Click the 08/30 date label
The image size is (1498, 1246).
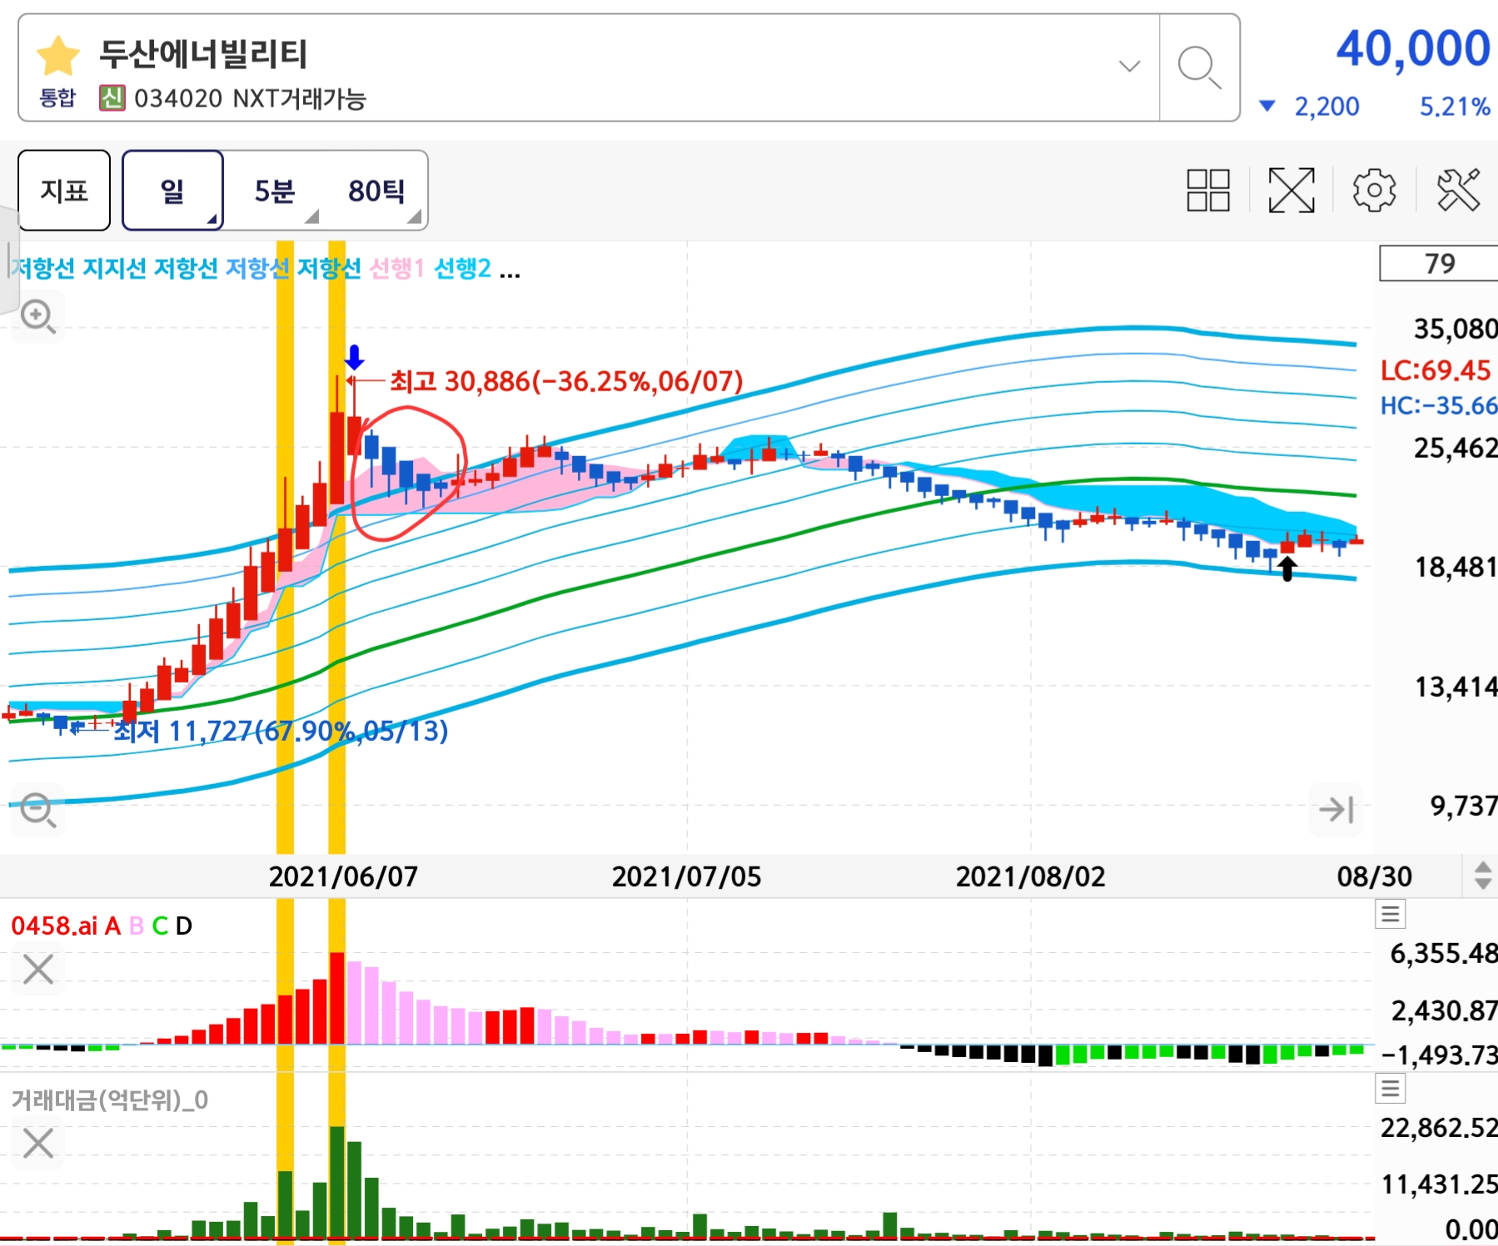(1375, 876)
